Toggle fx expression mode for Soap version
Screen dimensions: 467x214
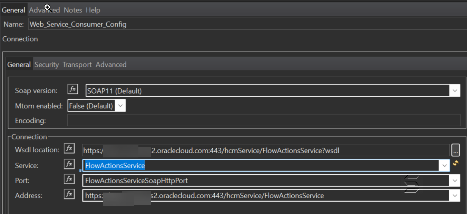(72, 89)
